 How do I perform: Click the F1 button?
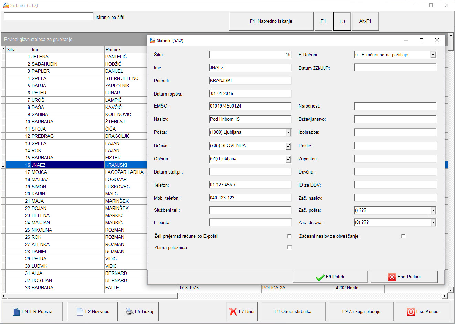(x=323, y=21)
